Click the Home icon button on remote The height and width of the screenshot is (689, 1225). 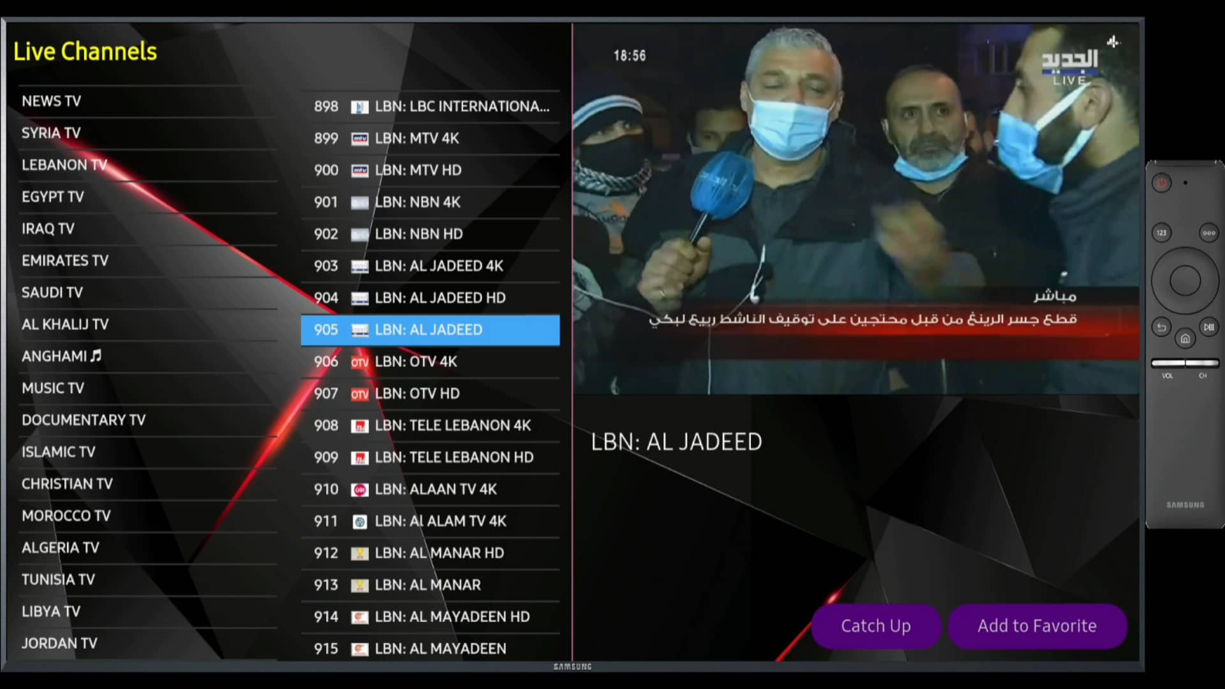coord(1185,339)
